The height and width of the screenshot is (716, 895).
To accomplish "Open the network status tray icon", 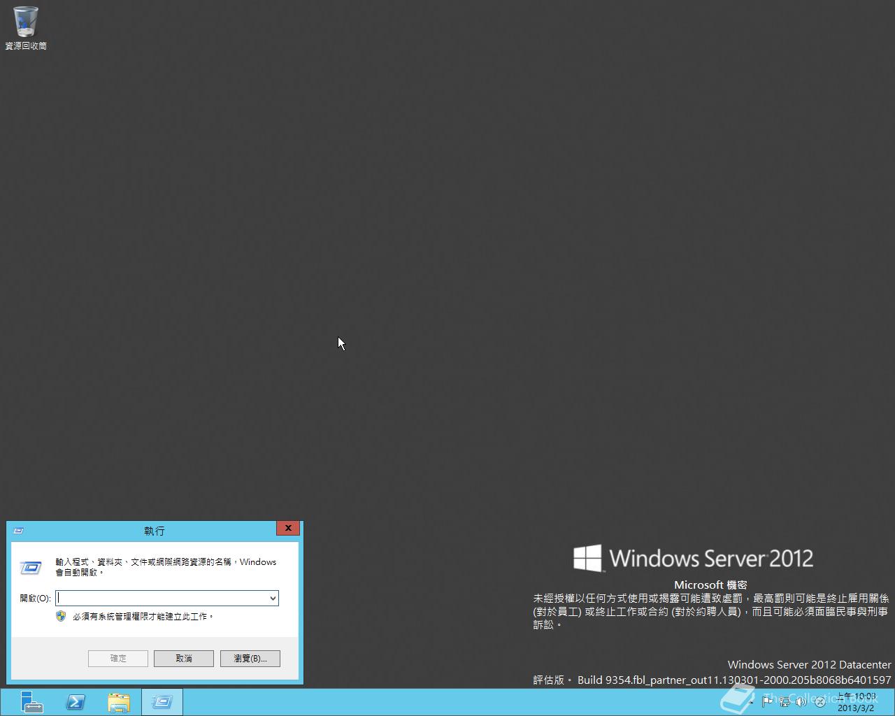I will 785,701.
